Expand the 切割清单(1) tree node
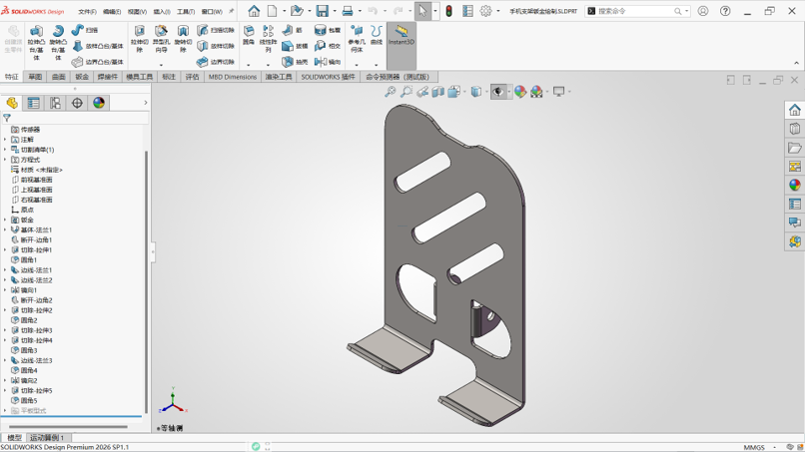The image size is (805, 452). coord(5,150)
